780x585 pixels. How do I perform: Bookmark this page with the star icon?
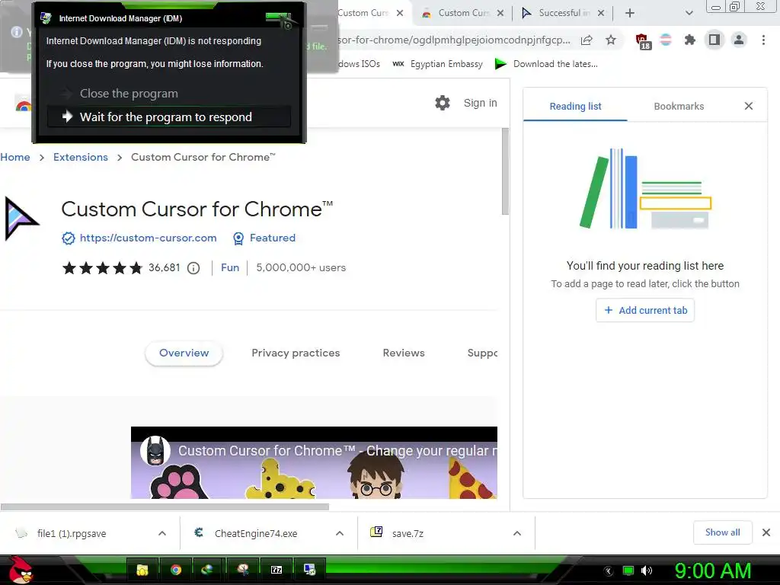(611, 40)
